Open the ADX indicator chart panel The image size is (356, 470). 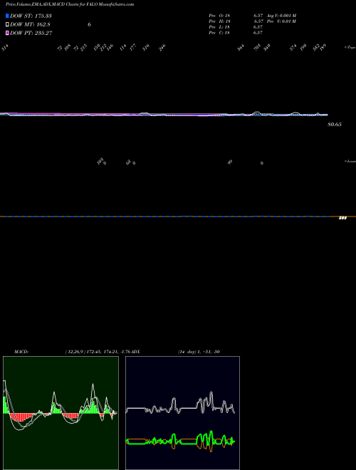182,413
